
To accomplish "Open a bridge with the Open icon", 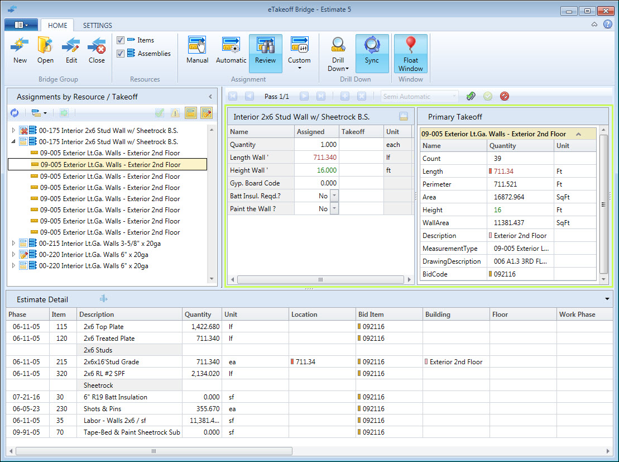I will coord(45,46).
